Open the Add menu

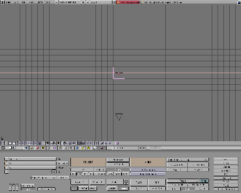pyautogui.click(x=23, y=2)
